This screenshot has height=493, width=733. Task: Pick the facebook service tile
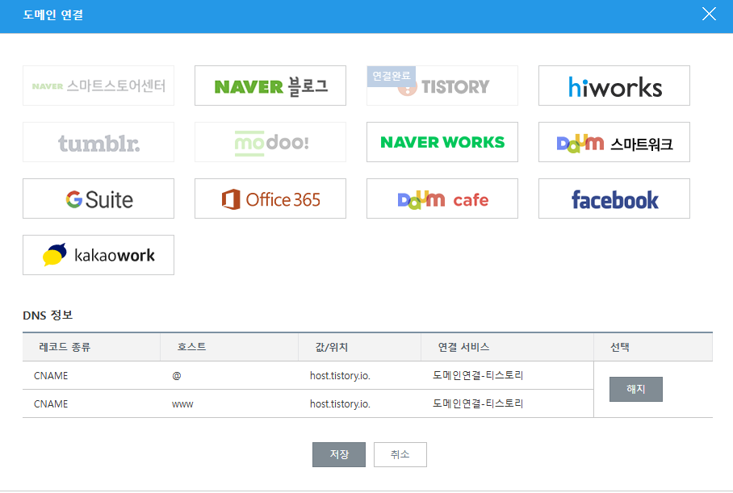[614, 198]
